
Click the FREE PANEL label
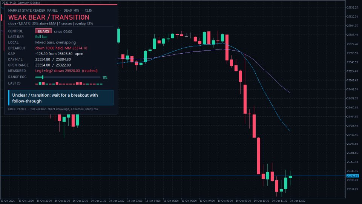pos(17,109)
